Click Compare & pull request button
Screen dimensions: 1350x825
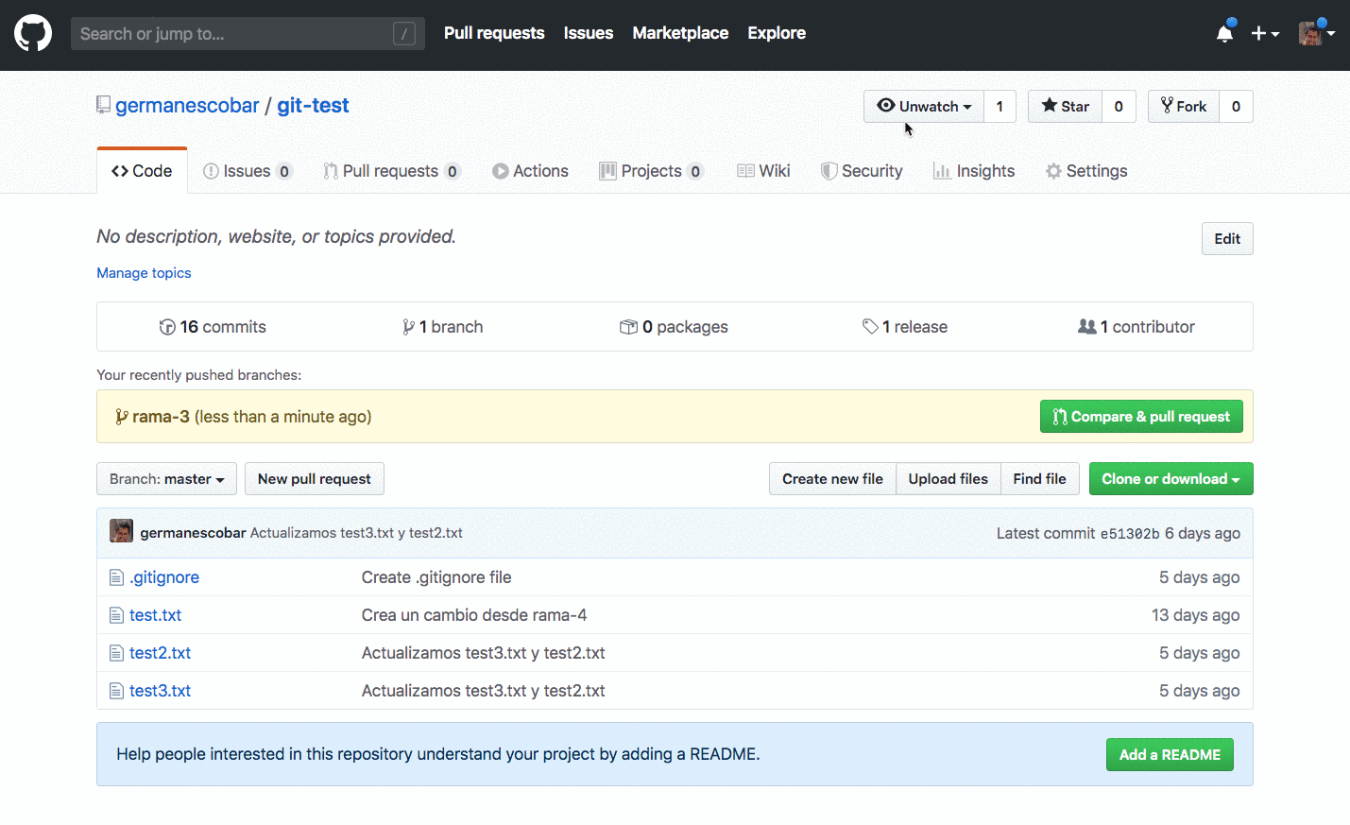tap(1141, 417)
